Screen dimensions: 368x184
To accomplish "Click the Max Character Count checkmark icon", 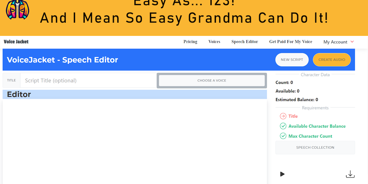I will click(283, 136).
